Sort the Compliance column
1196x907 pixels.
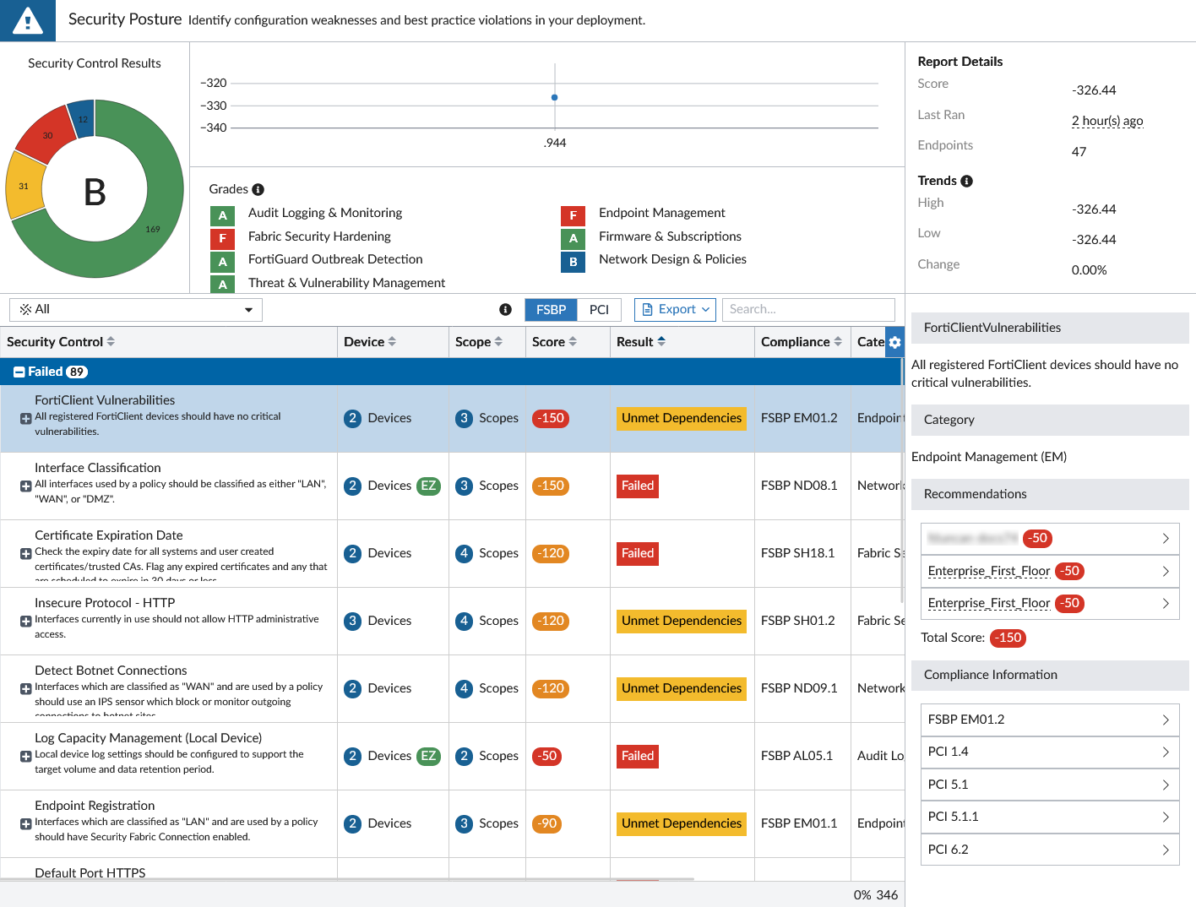[840, 342]
